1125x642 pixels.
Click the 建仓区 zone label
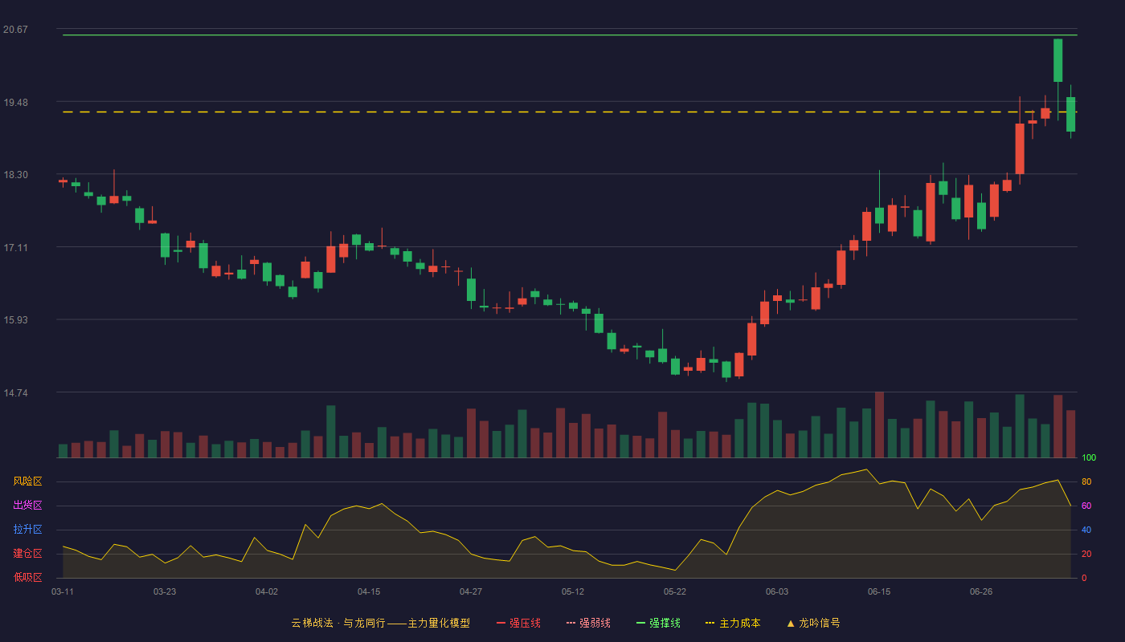pos(27,554)
